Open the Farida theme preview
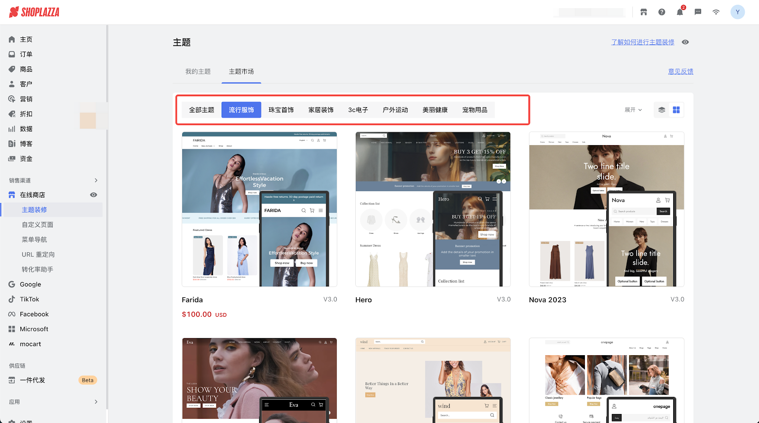Image resolution: width=759 pixels, height=423 pixels. (x=259, y=209)
